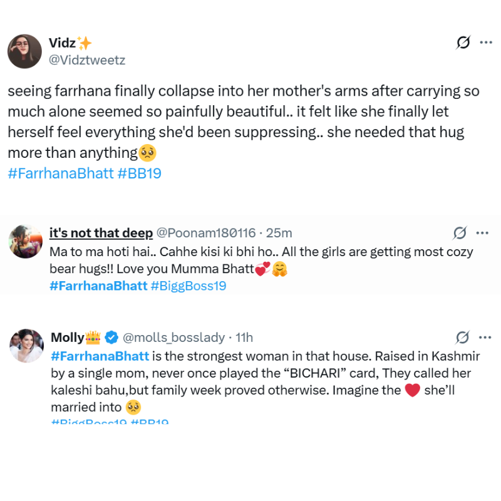The width and height of the screenshot is (501, 501).
Task: Click the "it's not that deep" display name
Action: (101, 233)
